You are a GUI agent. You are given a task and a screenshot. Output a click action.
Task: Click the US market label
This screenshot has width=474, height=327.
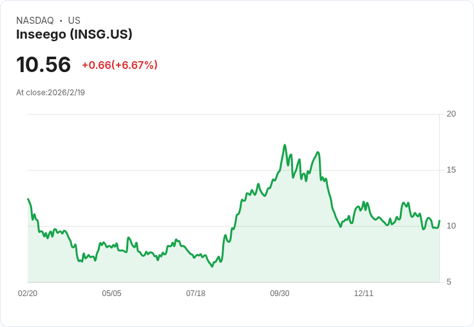click(x=74, y=21)
